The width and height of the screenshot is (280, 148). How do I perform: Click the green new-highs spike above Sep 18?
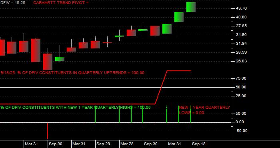191,114
